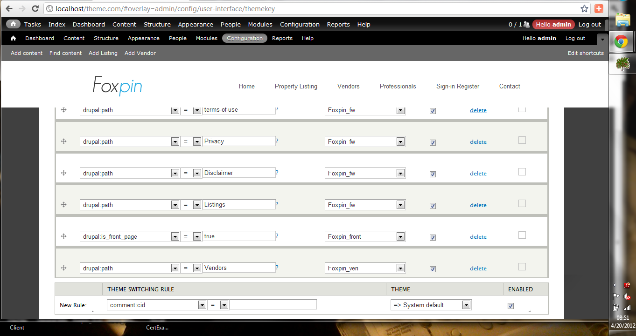Click the Disclaimer value input field

(x=239, y=173)
